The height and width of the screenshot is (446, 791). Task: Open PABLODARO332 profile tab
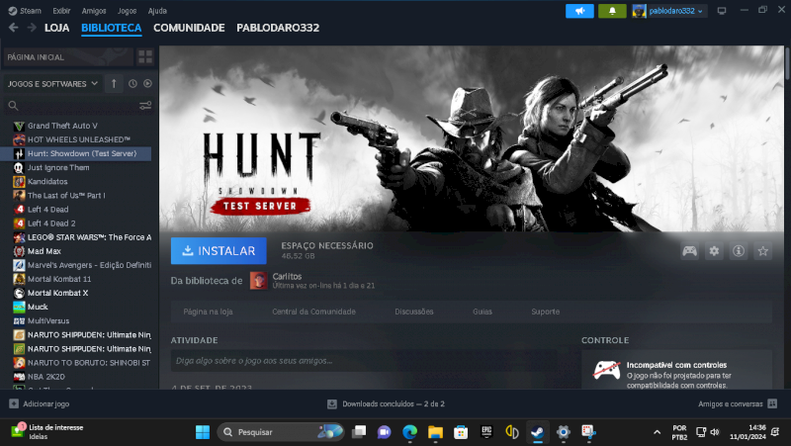278,28
